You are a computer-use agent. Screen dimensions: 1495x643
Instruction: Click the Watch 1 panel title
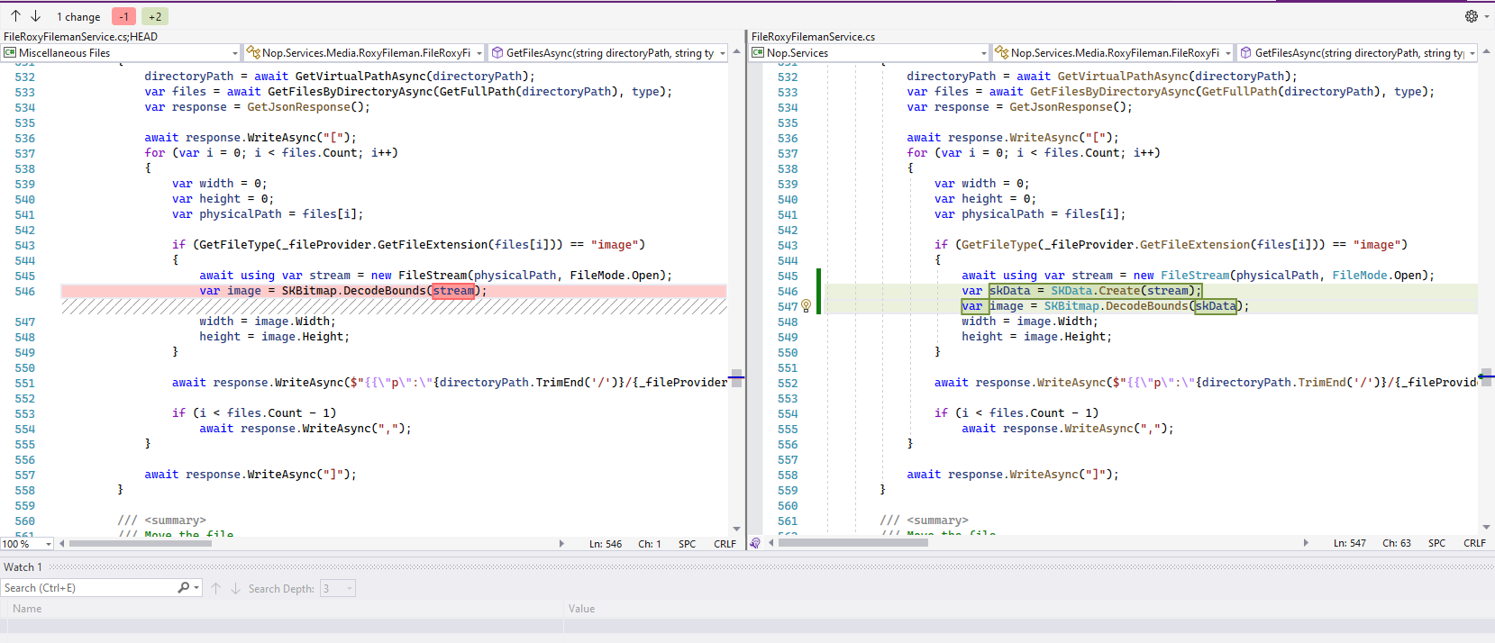[23, 567]
